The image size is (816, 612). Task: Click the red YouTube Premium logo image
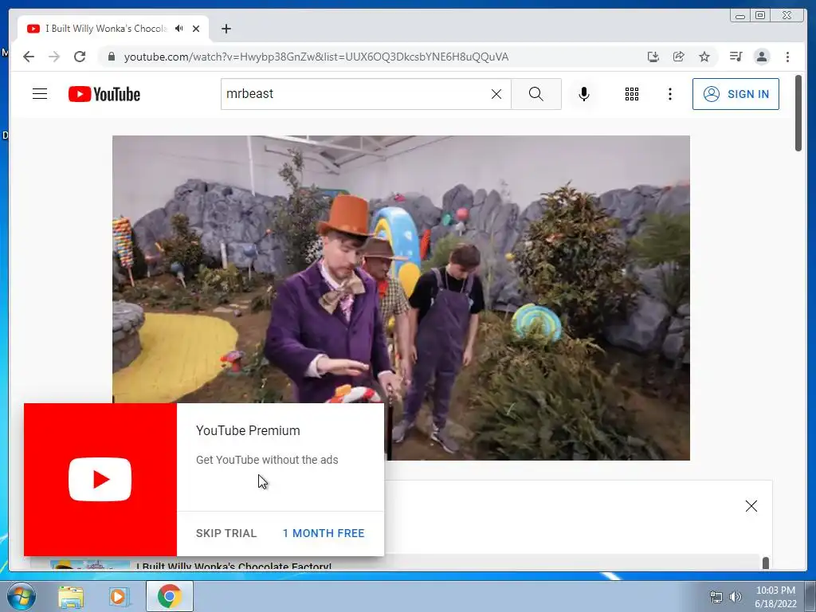[x=100, y=479]
